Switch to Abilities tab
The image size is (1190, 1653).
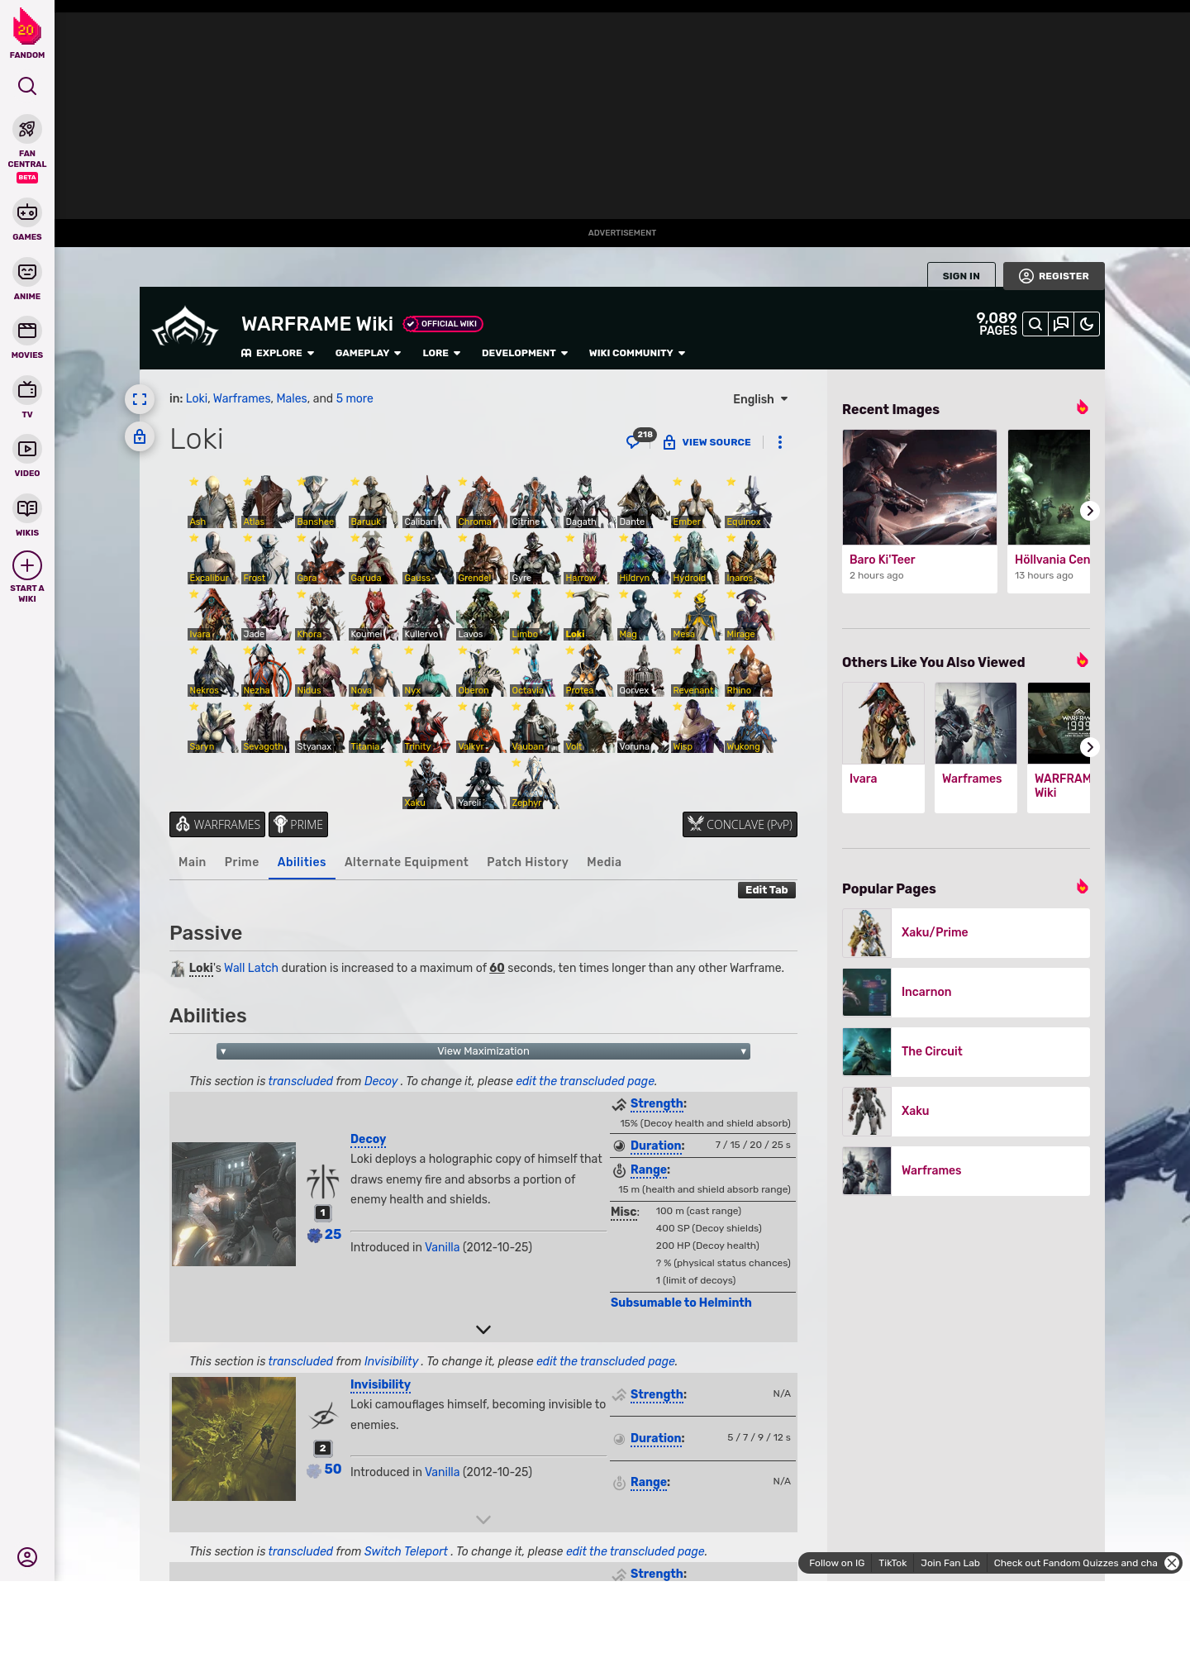(302, 862)
